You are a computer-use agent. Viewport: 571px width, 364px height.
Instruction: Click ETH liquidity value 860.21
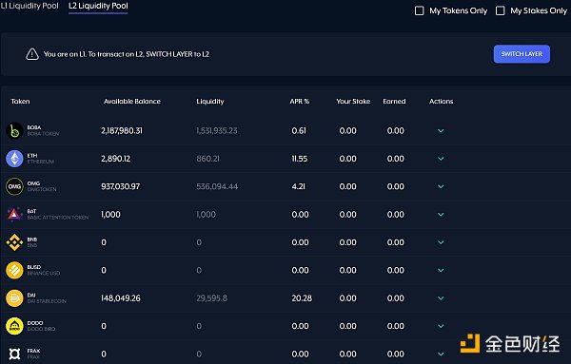pyautogui.click(x=207, y=159)
